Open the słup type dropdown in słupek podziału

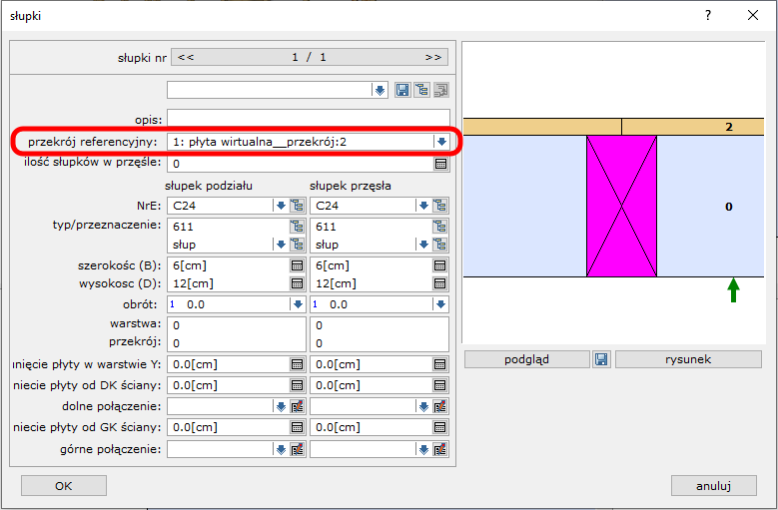point(280,245)
